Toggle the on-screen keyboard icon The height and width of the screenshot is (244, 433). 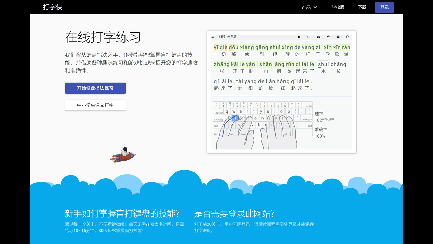[319, 37]
